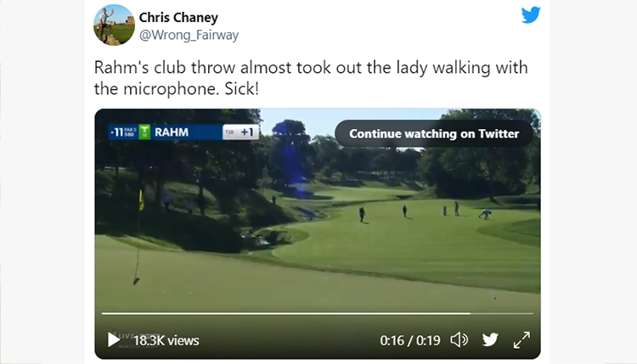
Task: Click the tweet text about Rahm's club throw
Action: (x=311, y=78)
